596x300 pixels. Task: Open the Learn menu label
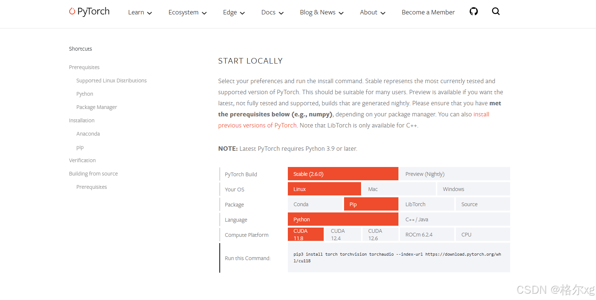tap(136, 12)
